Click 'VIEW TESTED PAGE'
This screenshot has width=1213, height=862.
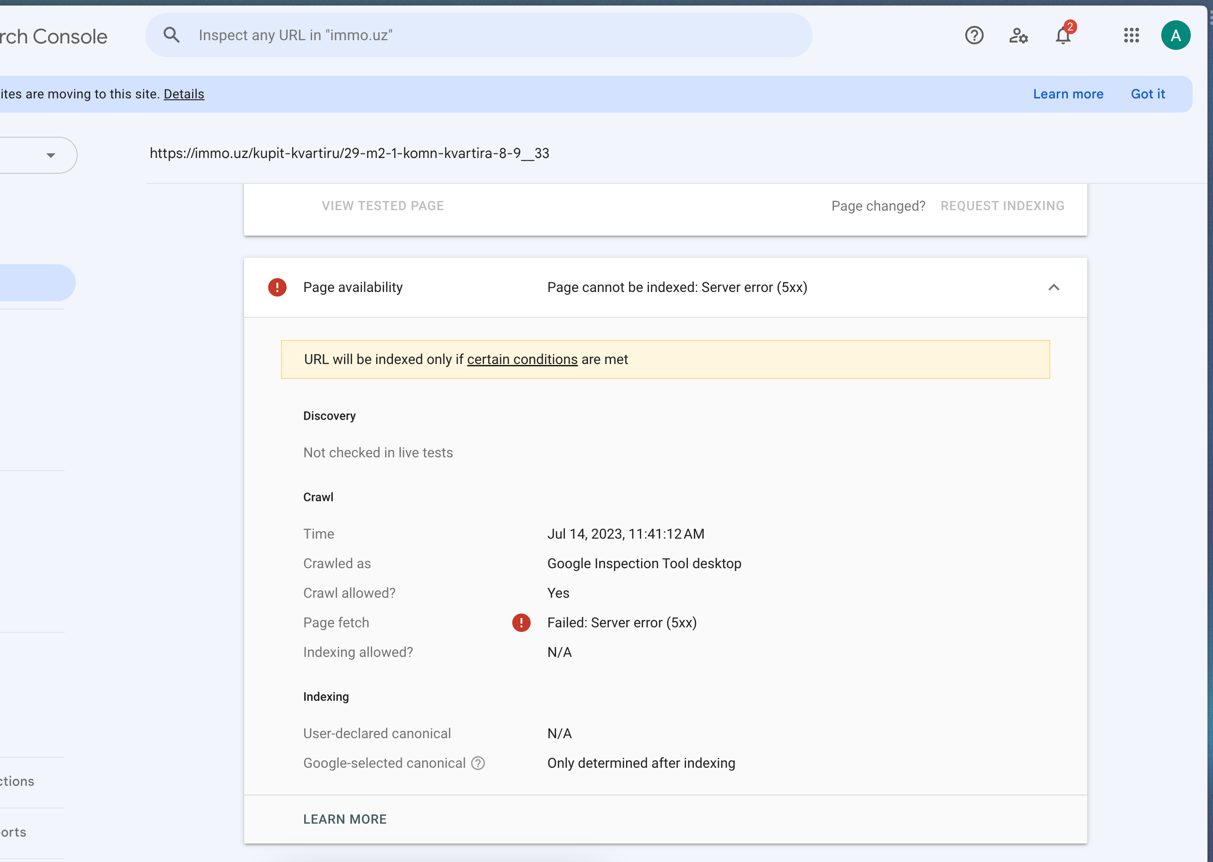tap(382, 206)
